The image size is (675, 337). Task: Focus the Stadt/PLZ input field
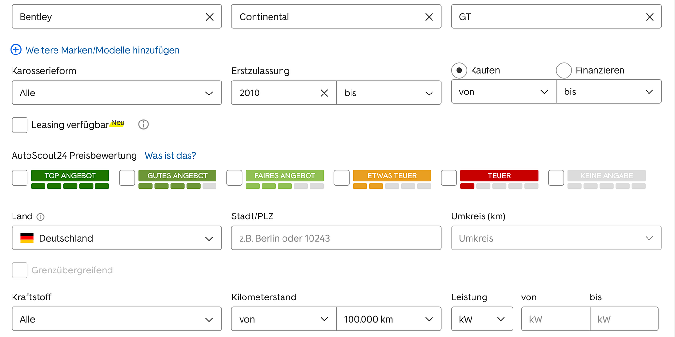pos(336,238)
